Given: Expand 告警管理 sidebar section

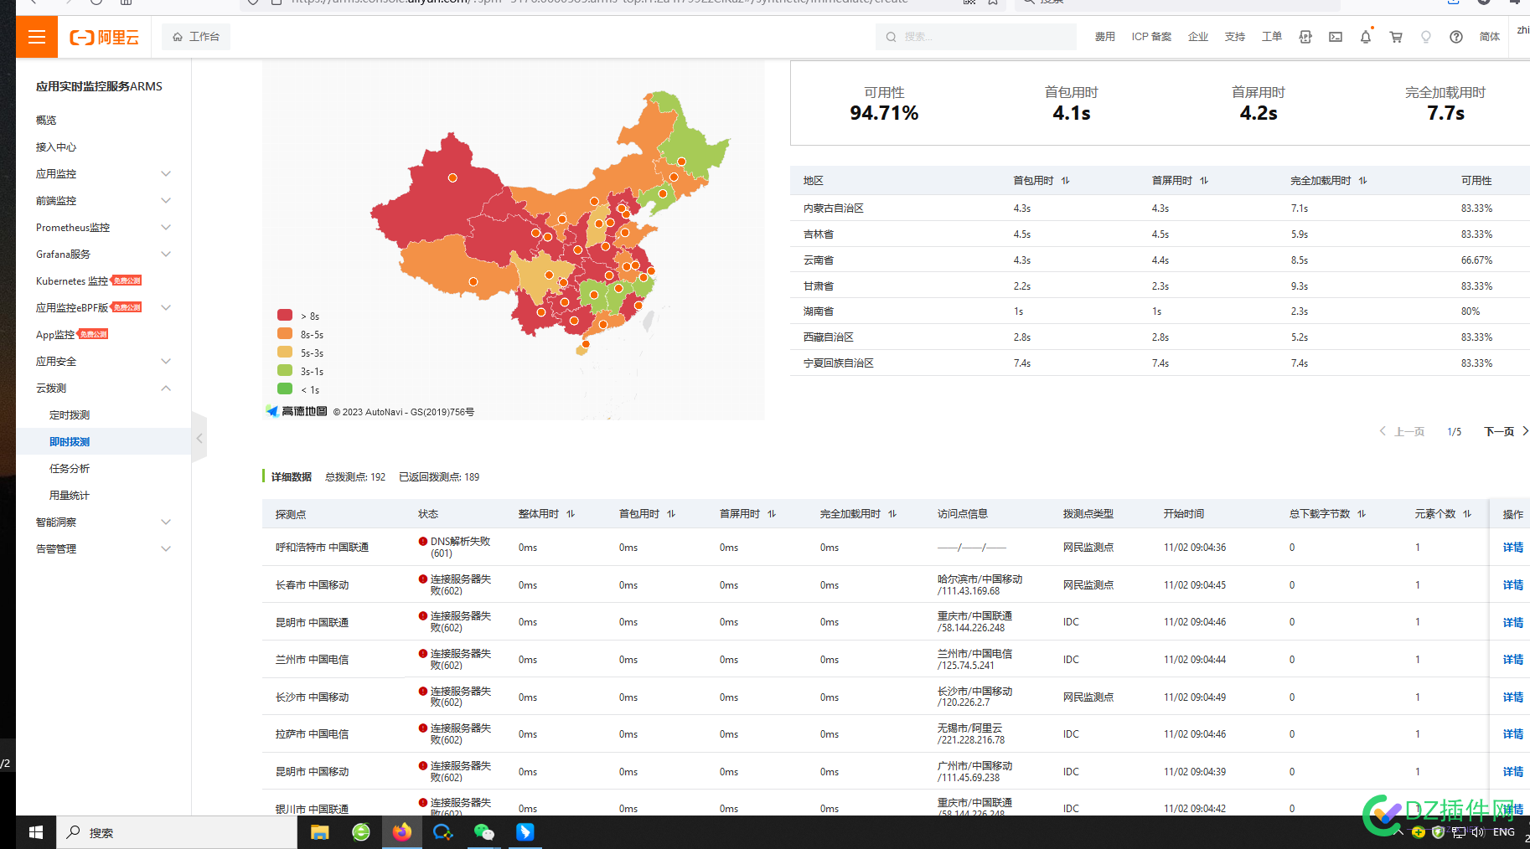Looking at the screenshot, I should [x=104, y=548].
